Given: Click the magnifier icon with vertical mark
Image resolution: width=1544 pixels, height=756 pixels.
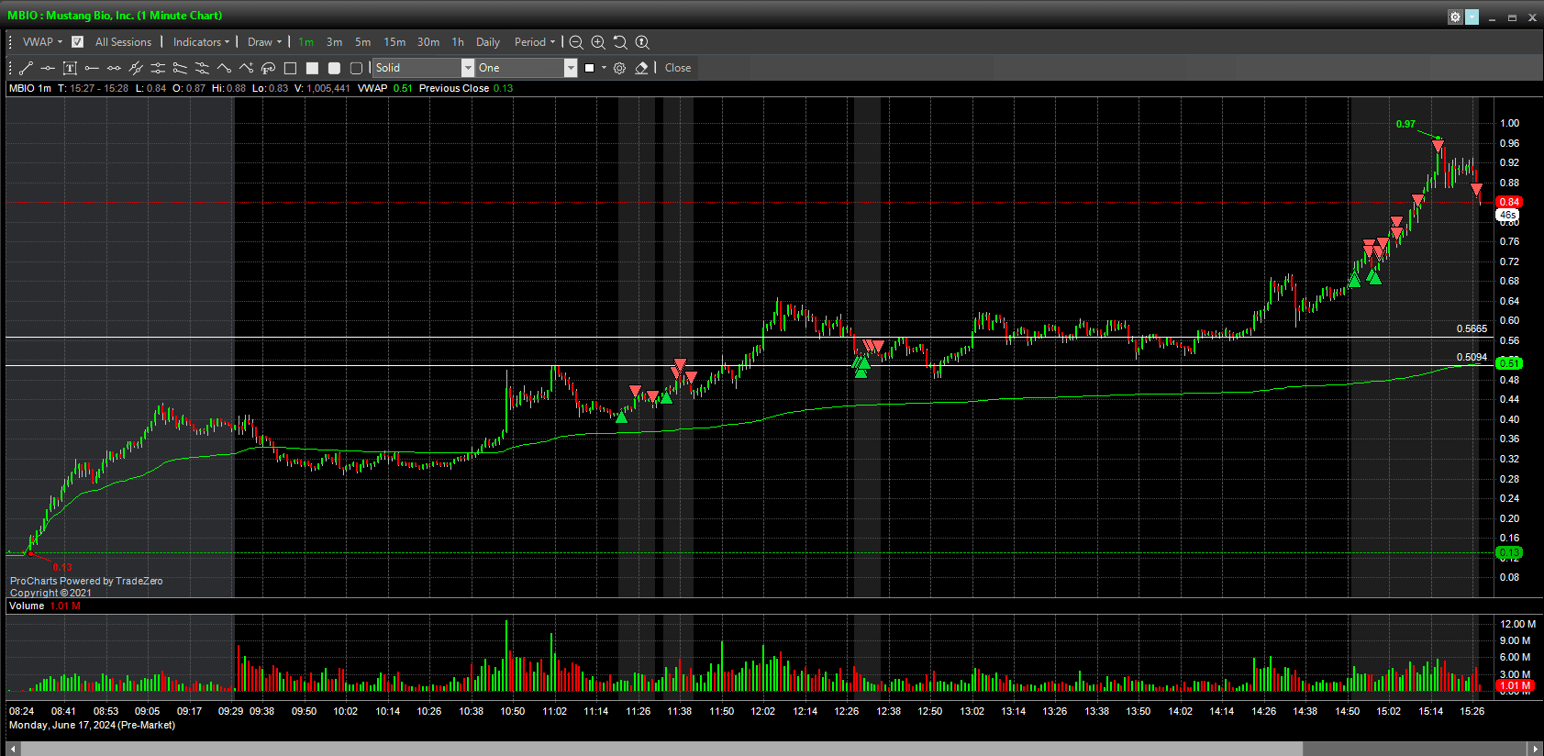Looking at the screenshot, I should pyautogui.click(x=642, y=42).
